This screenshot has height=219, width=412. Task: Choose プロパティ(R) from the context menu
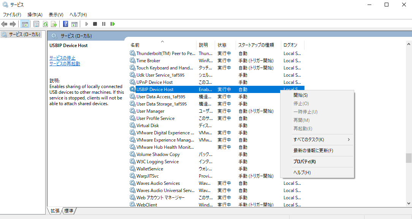pyautogui.click(x=317, y=162)
